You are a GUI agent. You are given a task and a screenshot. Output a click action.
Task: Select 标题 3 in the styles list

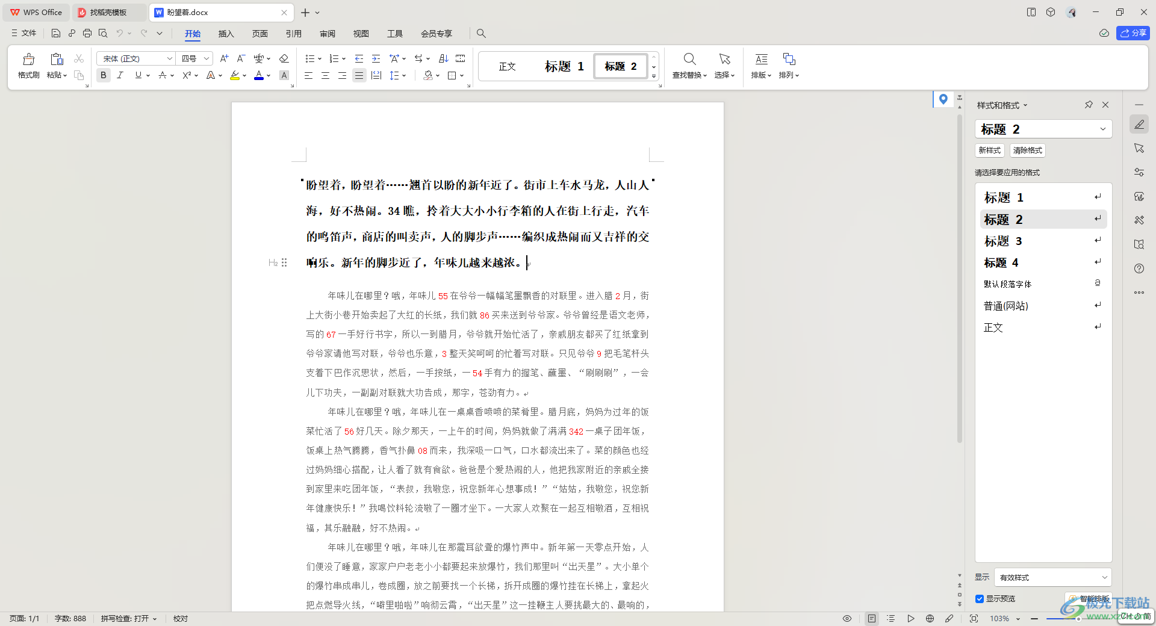[x=1043, y=241]
